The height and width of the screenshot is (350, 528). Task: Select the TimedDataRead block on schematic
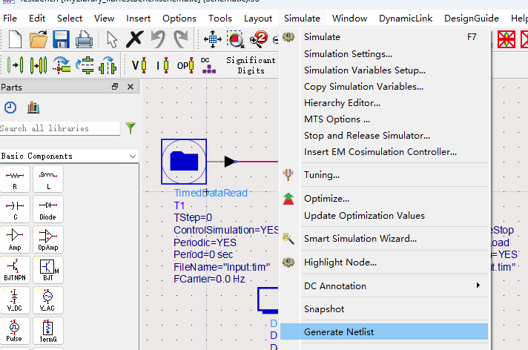(x=184, y=161)
